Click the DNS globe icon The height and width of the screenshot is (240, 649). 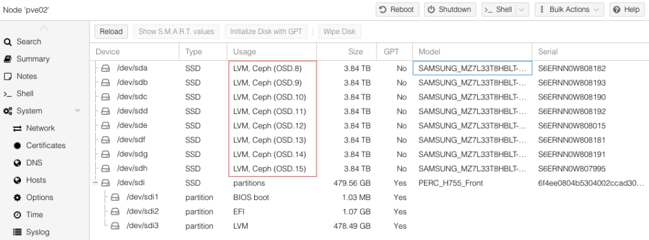click(x=17, y=163)
